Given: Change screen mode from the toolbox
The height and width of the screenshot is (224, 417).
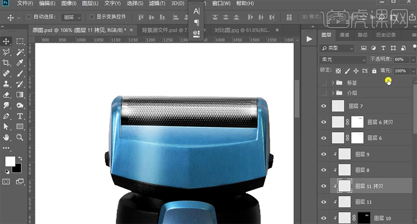Looking at the screenshot, I should point(20,181).
